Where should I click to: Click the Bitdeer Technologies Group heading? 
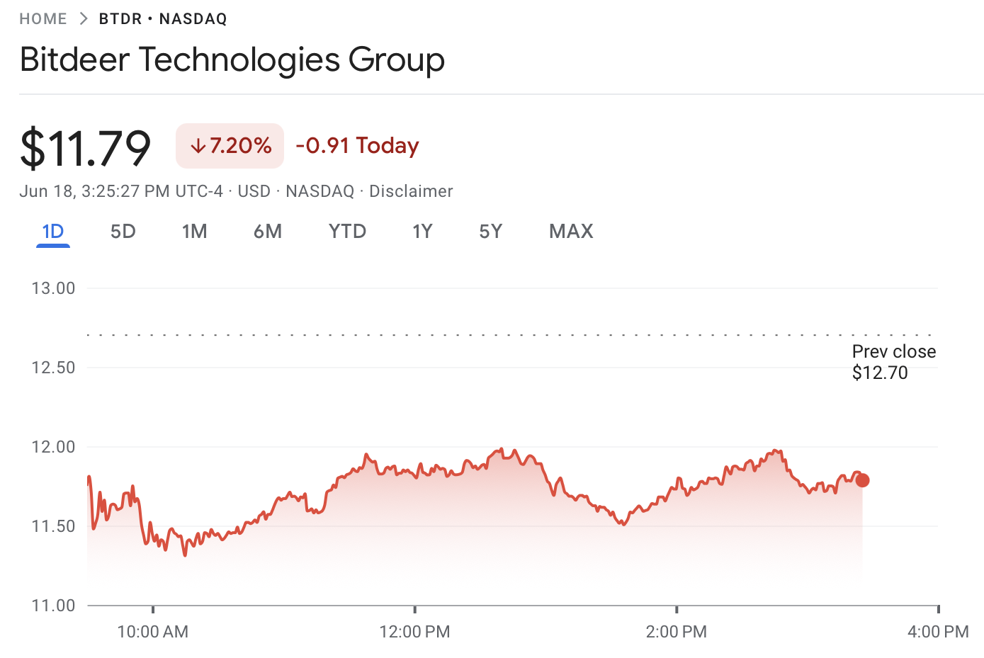[232, 59]
